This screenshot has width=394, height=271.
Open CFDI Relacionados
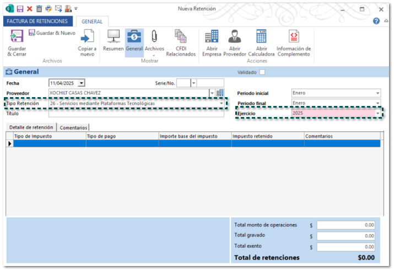[x=181, y=37]
